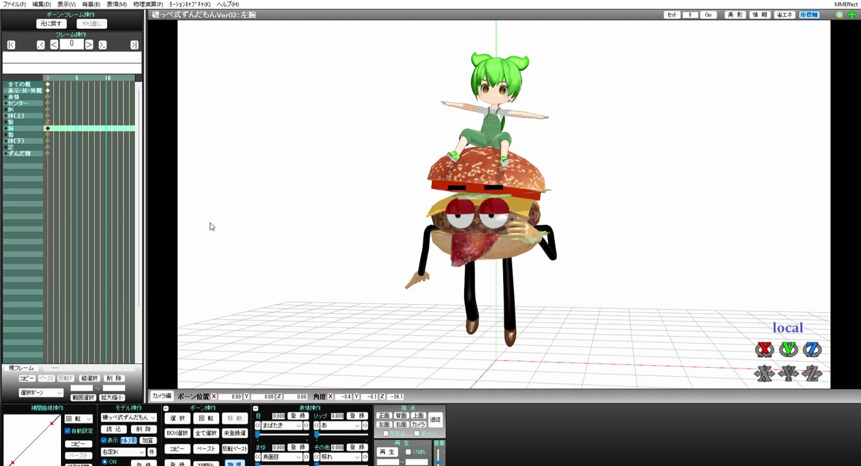861x466 pixels.
Task: Adjust the 音量 volume slider
Action: [x=439, y=456]
